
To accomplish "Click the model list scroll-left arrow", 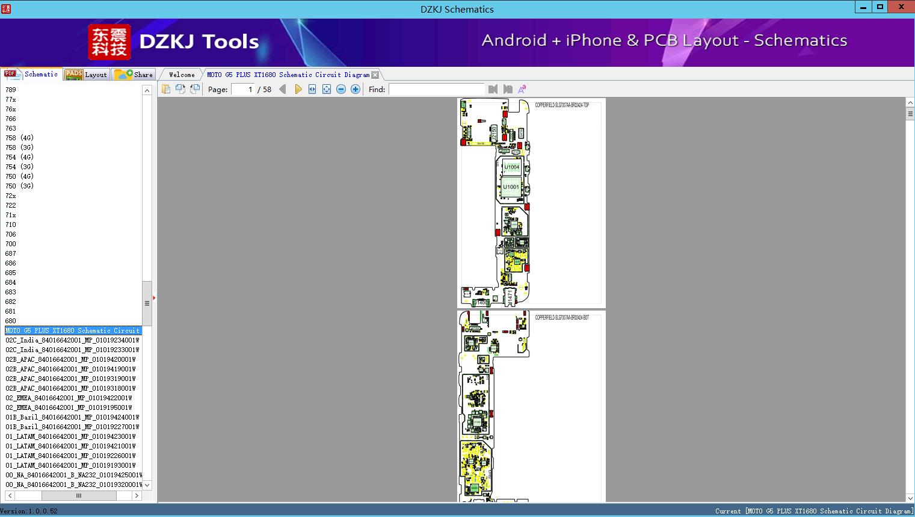I will point(9,495).
